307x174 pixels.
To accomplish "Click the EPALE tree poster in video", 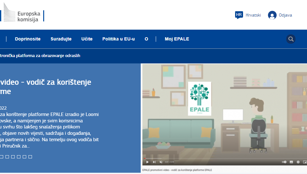I will click(x=200, y=98).
